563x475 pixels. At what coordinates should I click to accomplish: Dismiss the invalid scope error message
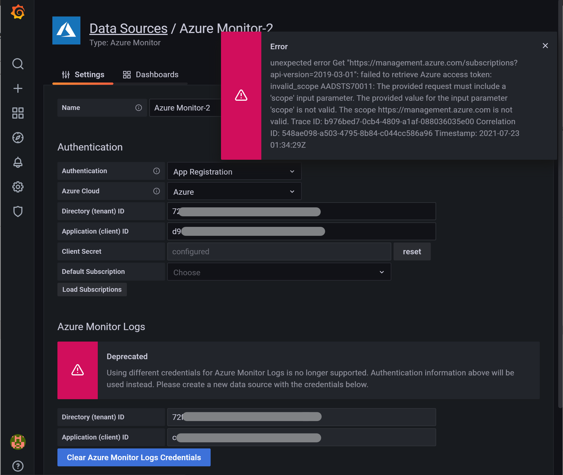[x=545, y=45]
